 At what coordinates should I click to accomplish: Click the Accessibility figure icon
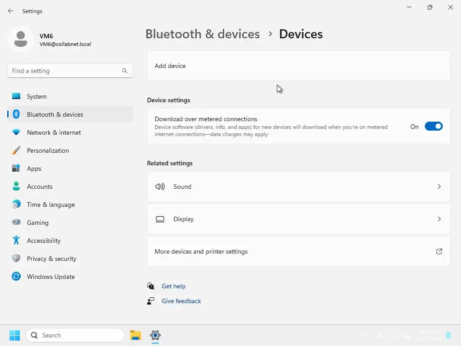point(16,241)
